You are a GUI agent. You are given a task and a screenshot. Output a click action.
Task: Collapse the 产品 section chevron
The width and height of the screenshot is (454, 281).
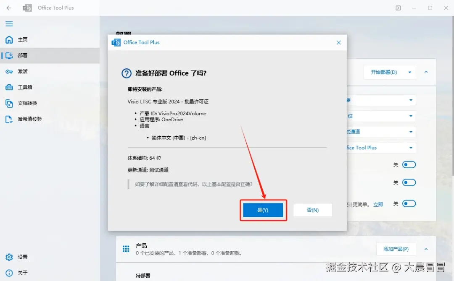(426, 249)
